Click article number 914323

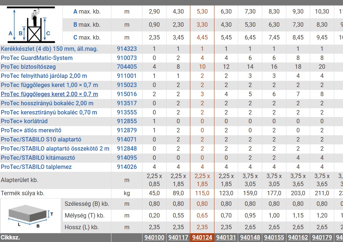point(127,49)
